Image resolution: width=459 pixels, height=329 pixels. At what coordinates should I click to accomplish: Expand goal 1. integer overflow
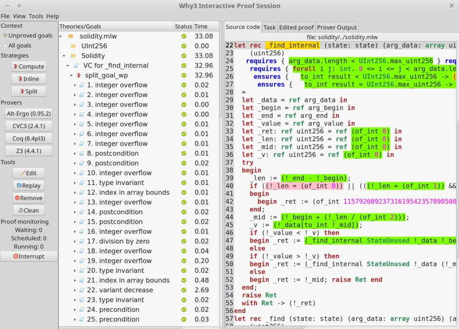[75, 85]
